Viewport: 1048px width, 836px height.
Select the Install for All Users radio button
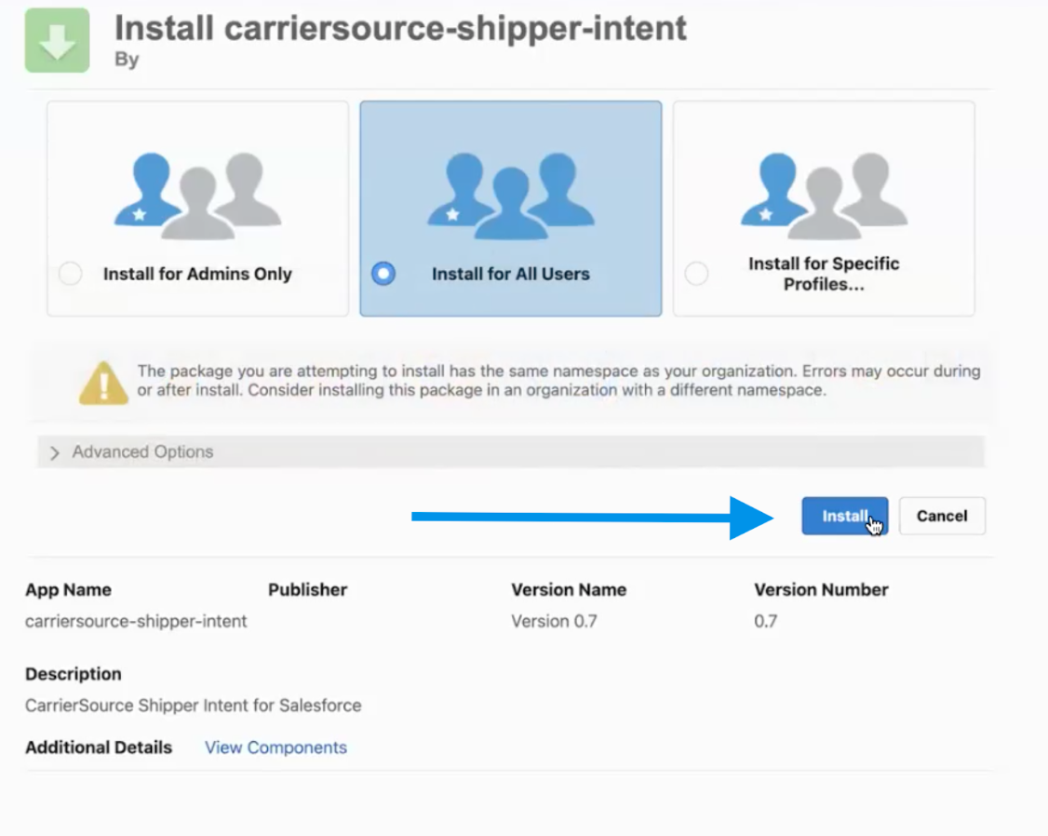(383, 274)
